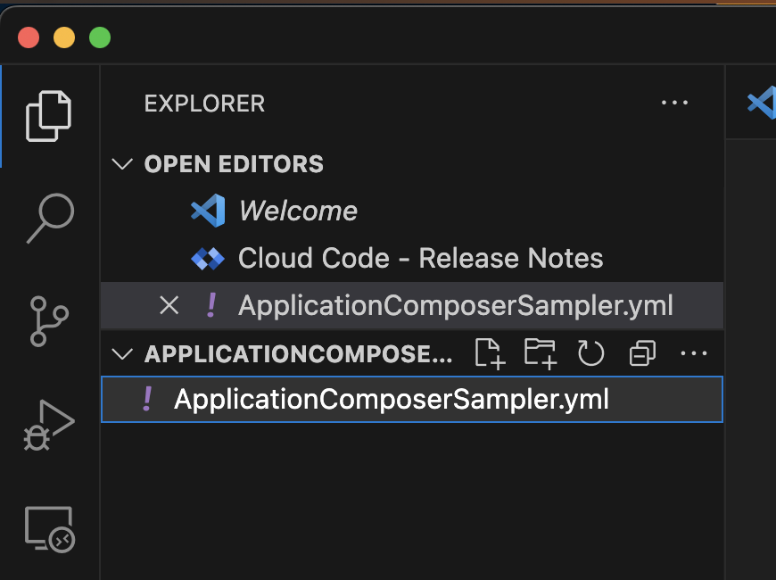Viewport: 776px width, 580px height.
Task: Collapse the OPEN EDITORS section
Action: click(x=122, y=164)
